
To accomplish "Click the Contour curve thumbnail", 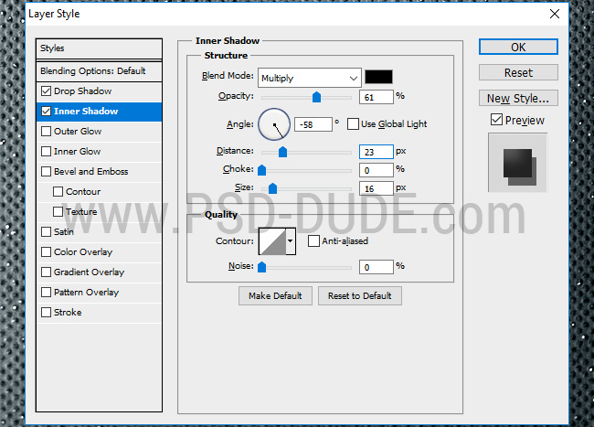I will 272,241.
